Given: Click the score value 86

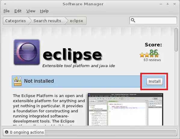Looking at the screenshot, I should point(154,52).
